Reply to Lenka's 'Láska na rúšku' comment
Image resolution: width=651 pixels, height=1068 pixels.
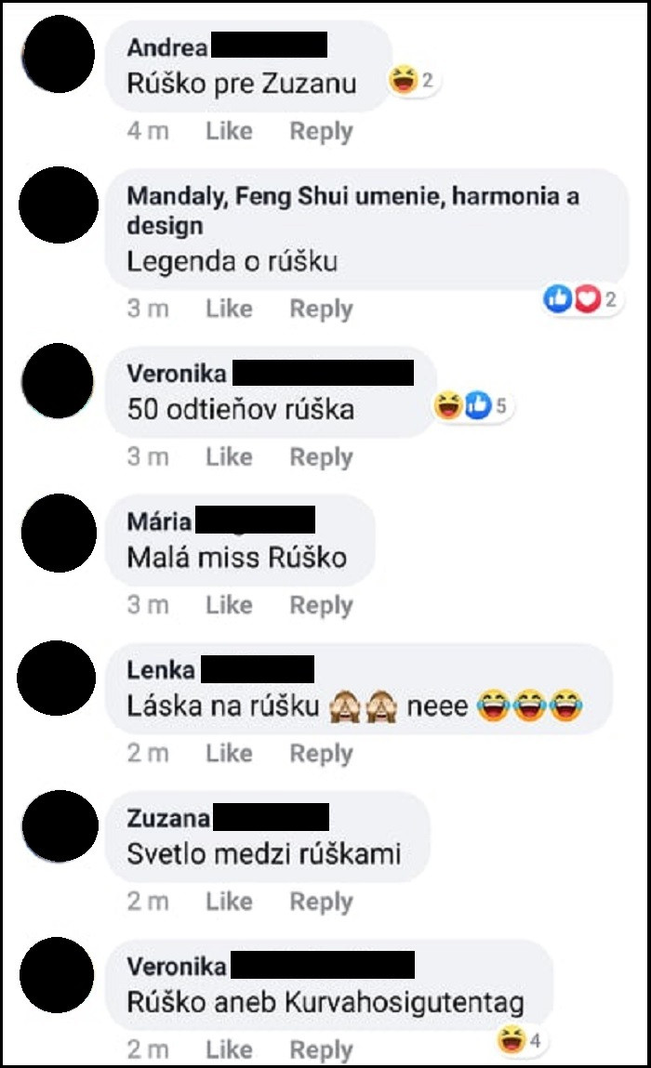pos(321,753)
